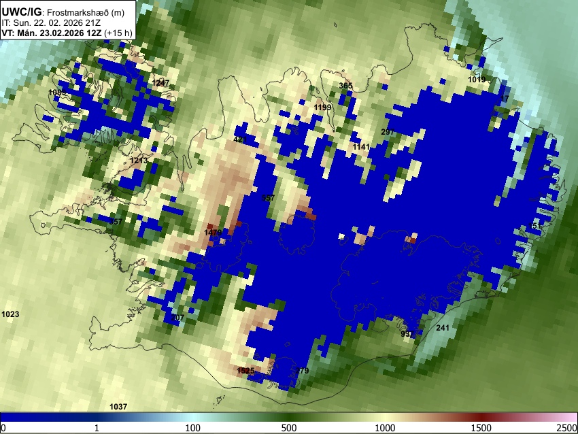Click the 241 value off the southeast coast
This screenshot has height=434, width=578.
443,327
